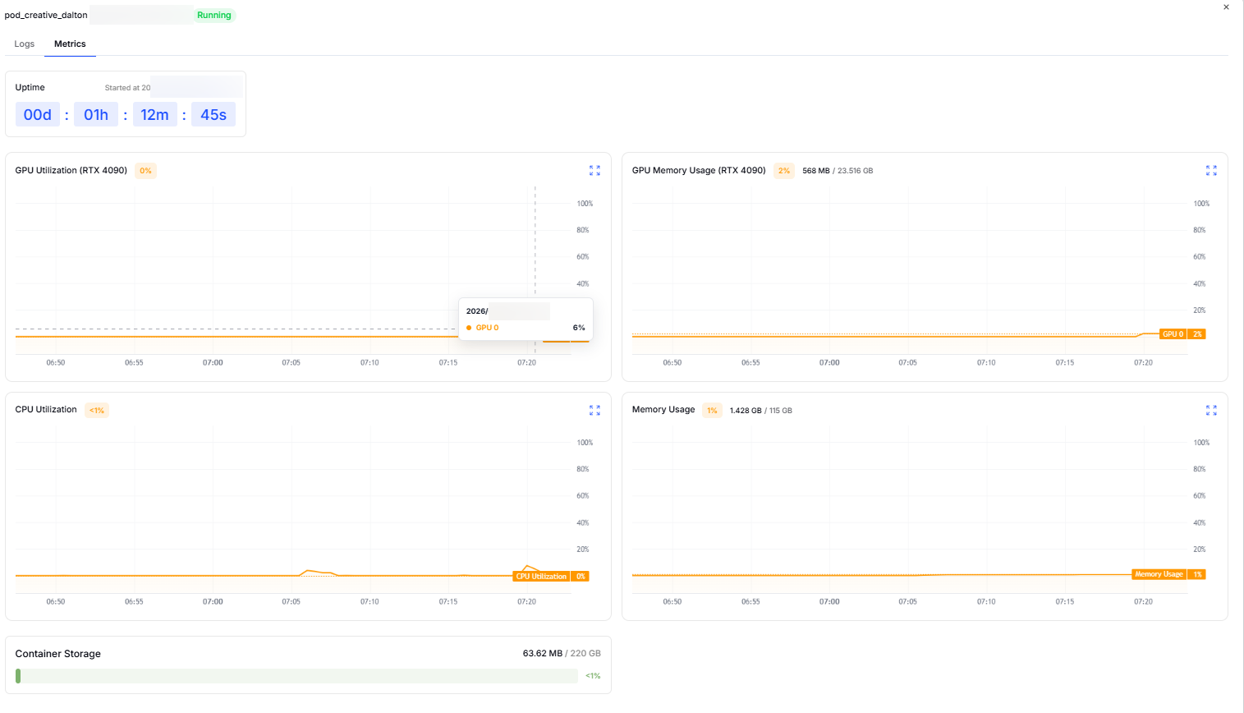Close the pod details panel
1244x713 pixels.
[x=1226, y=7]
